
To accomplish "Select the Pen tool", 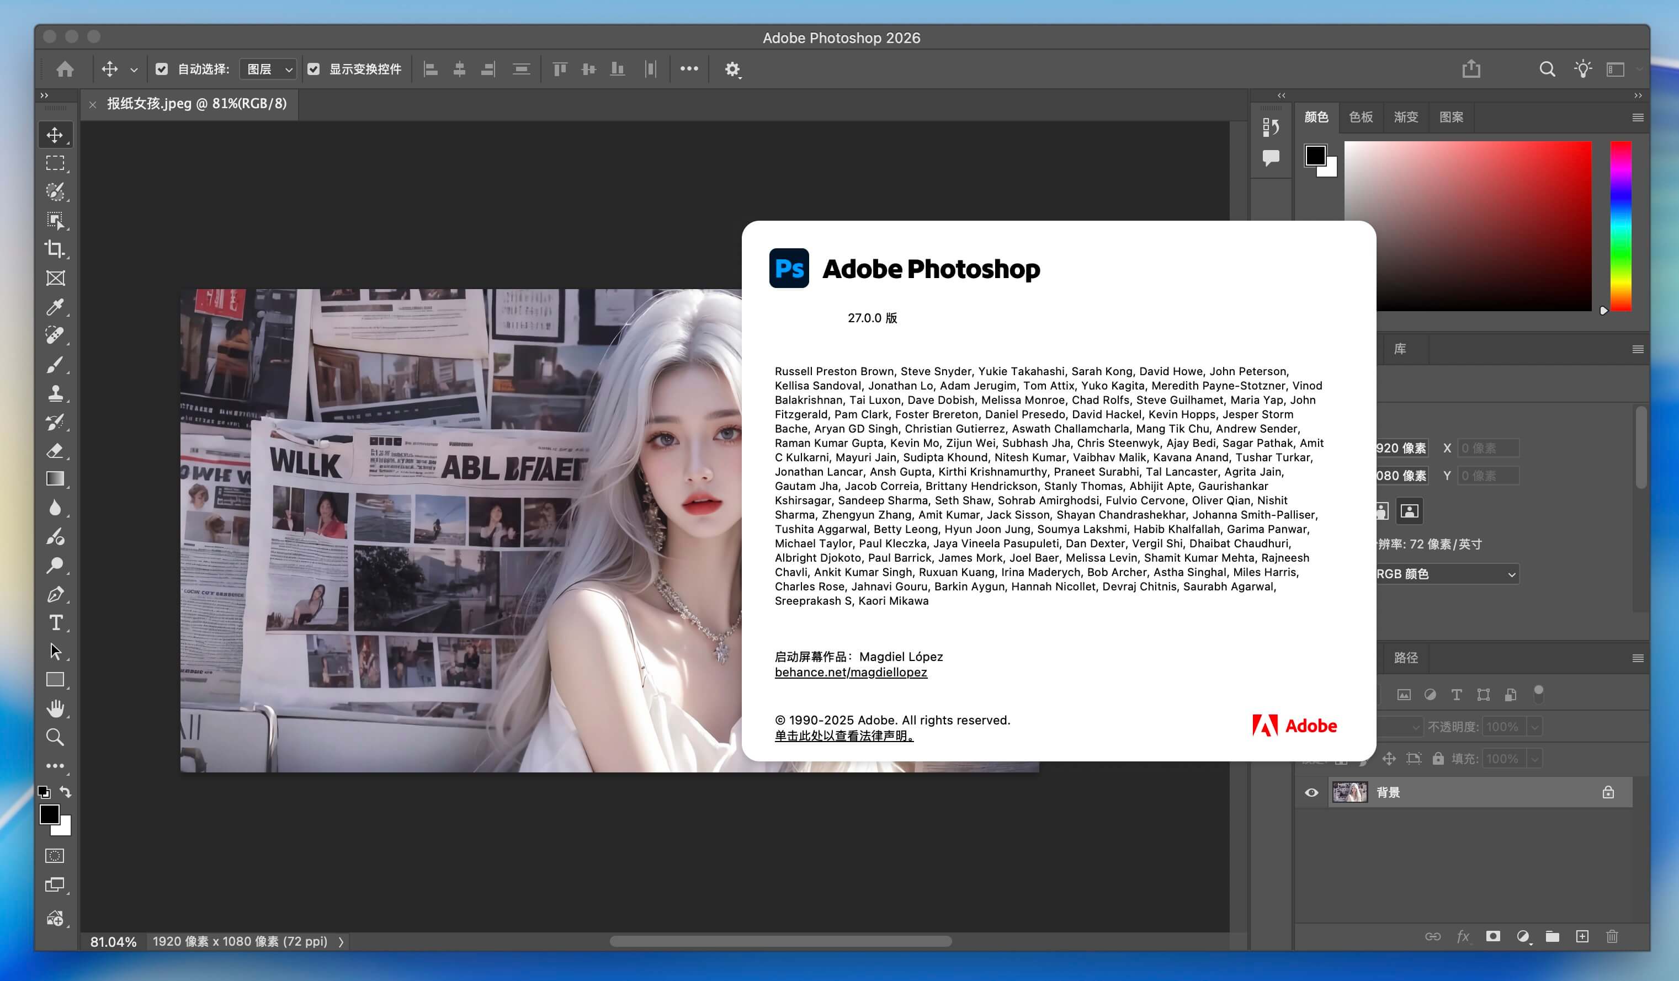I will (55, 594).
